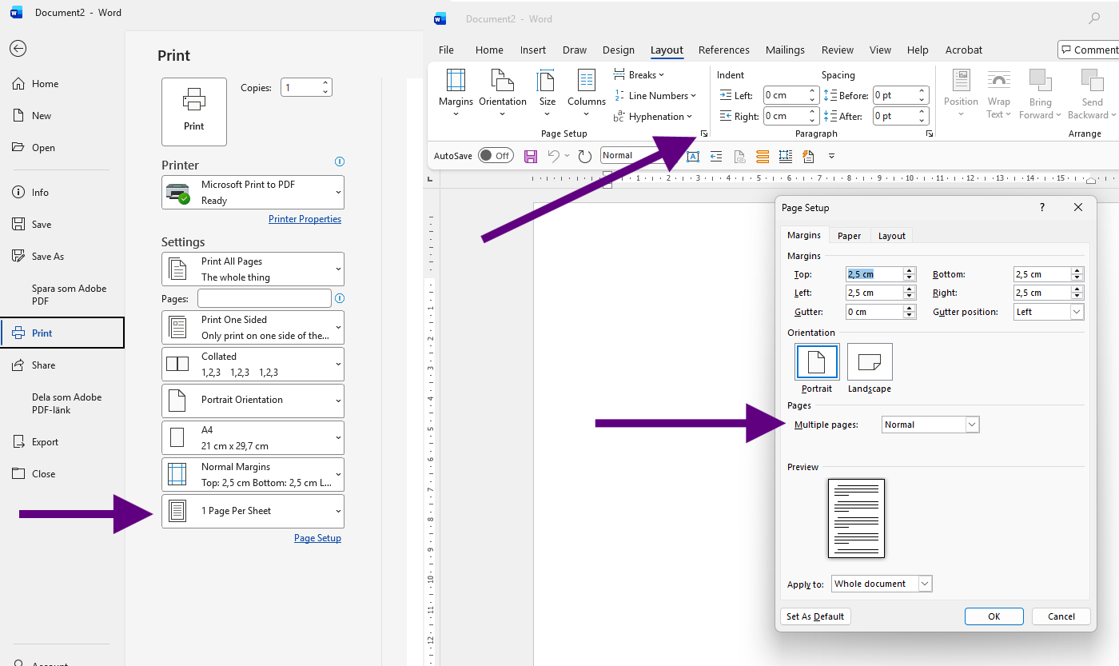The width and height of the screenshot is (1119, 666).
Task: Click the text box icon in Quick Access toolbar
Action: click(692, 156)
